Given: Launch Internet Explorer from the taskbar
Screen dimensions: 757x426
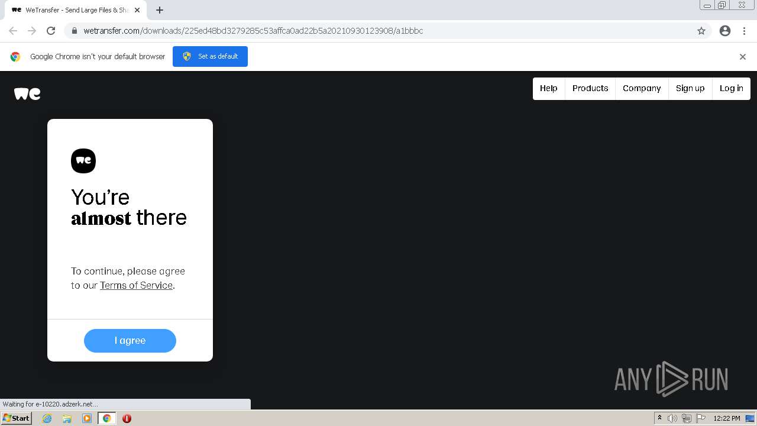Looking at the screenshot, I should coord(47,418).
